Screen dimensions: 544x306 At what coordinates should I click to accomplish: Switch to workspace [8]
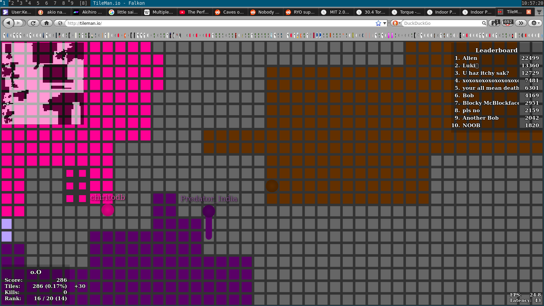coord(83,3)
